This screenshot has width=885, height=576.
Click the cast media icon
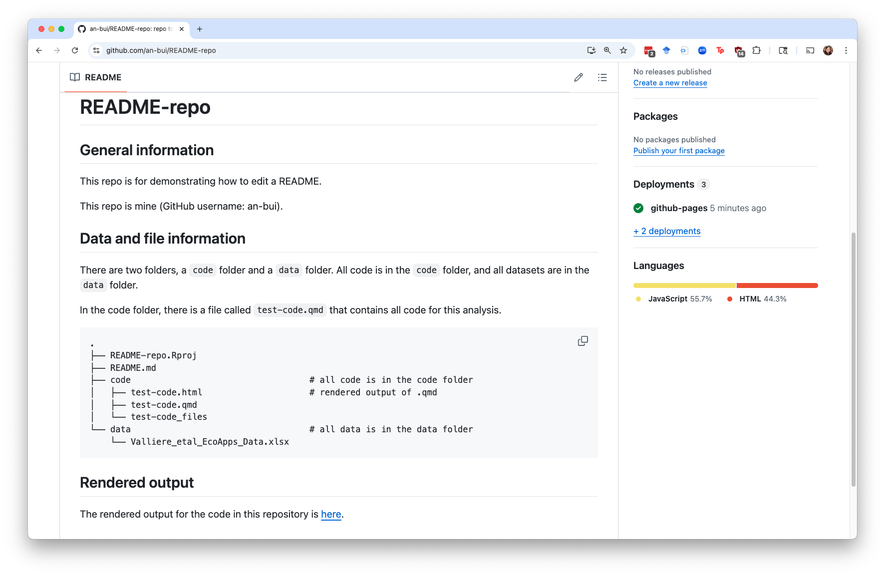click(x=810, y=50)
